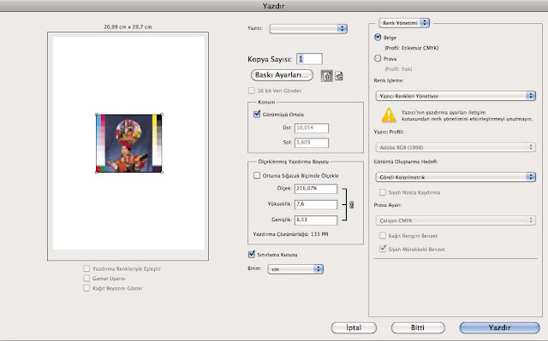Click the Yazdırma Çözünürlüğü resolution text
Viewport: 548px width, 341px height.
pos(290,234)
